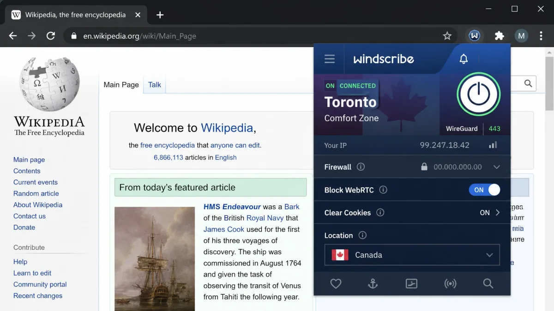Click the signal strength bars icon

[x=493, y=145]
